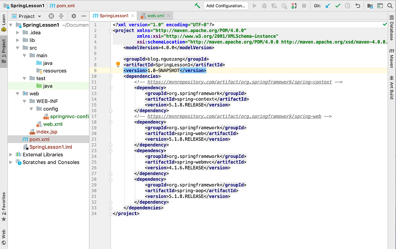
Task: Click the locate target icon in Project panel
Action: (x=51, y=16)
